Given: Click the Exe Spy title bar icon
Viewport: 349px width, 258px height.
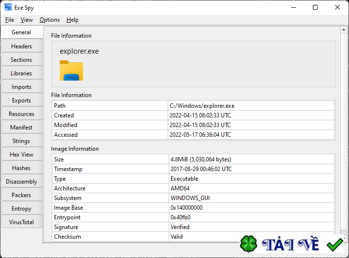Looking at the screenshot, I should coord(8,7).
